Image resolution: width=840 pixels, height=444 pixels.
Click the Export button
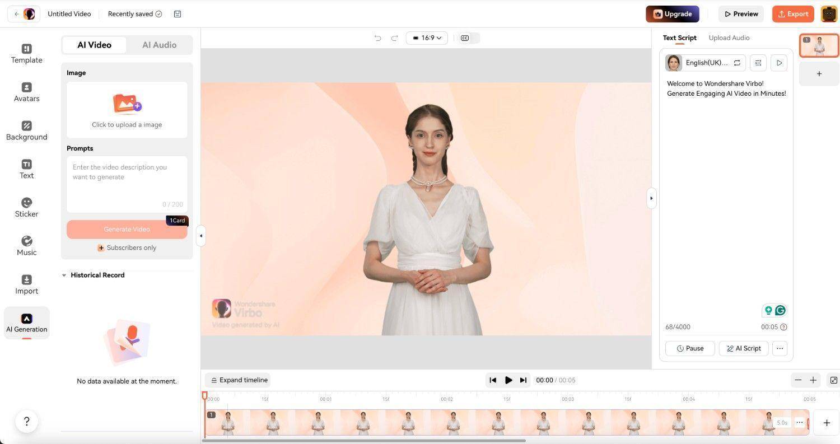click(x=792, y=14)
